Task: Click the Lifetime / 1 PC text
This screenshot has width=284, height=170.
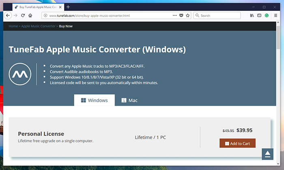Action: (x=151, y=137)
